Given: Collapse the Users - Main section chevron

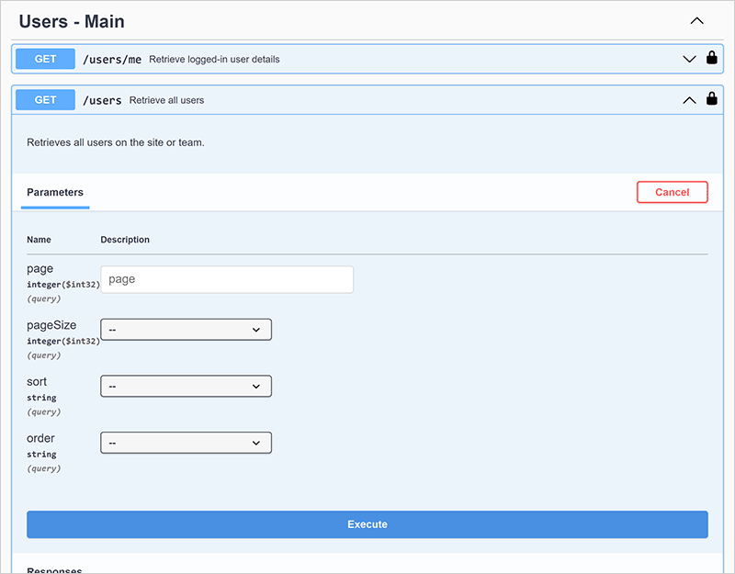Looking at the screenshot, I should pyautogui.click(x=696, y=20).
